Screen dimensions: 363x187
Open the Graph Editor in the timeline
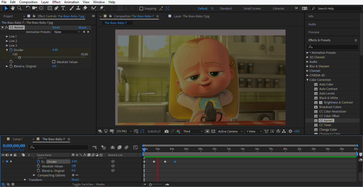pyautogui.click(x=135, y=147)
